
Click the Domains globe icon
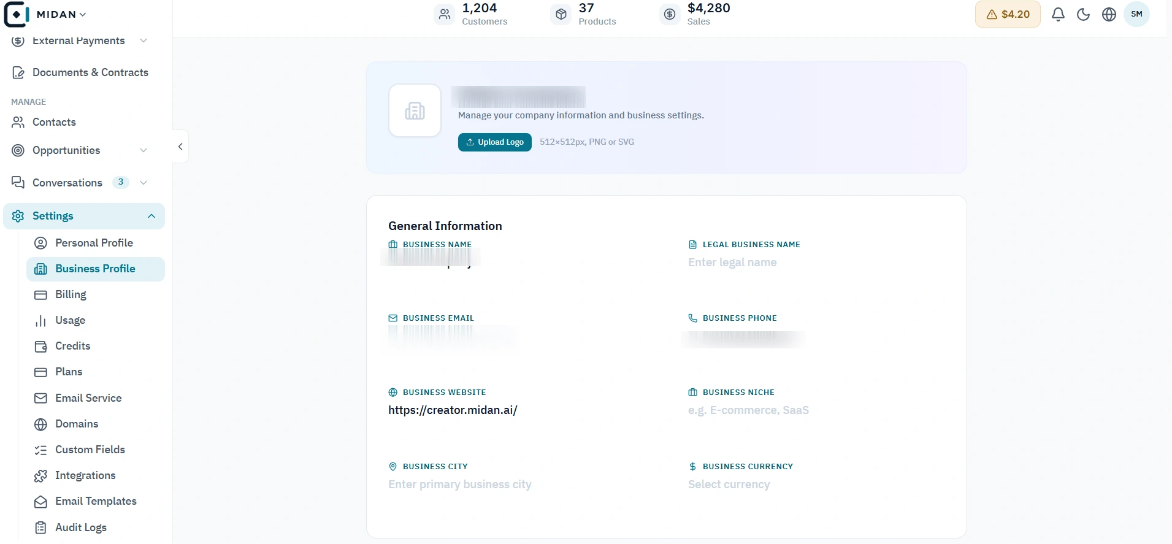click(x=40, y=424)
